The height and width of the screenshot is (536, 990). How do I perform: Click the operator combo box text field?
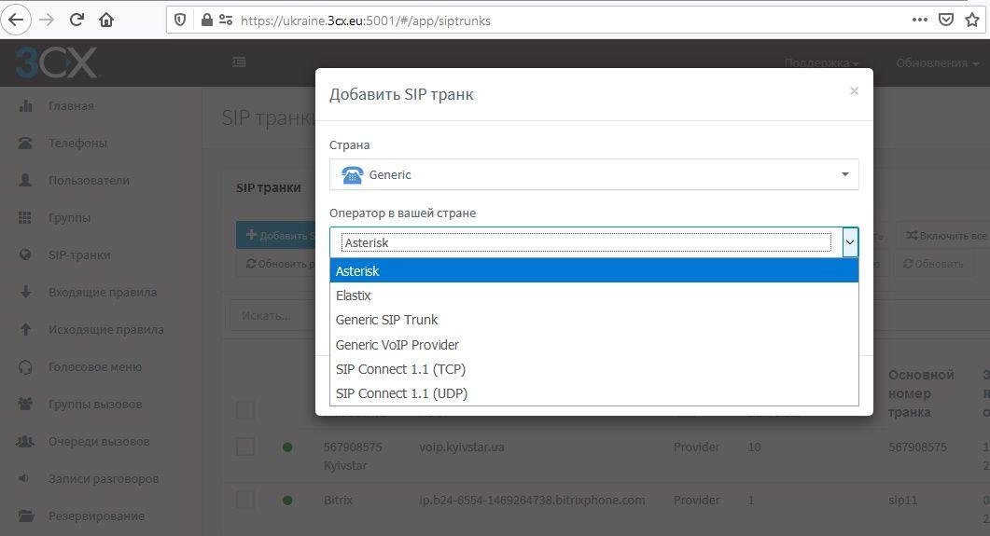click(x=586, y=242)
